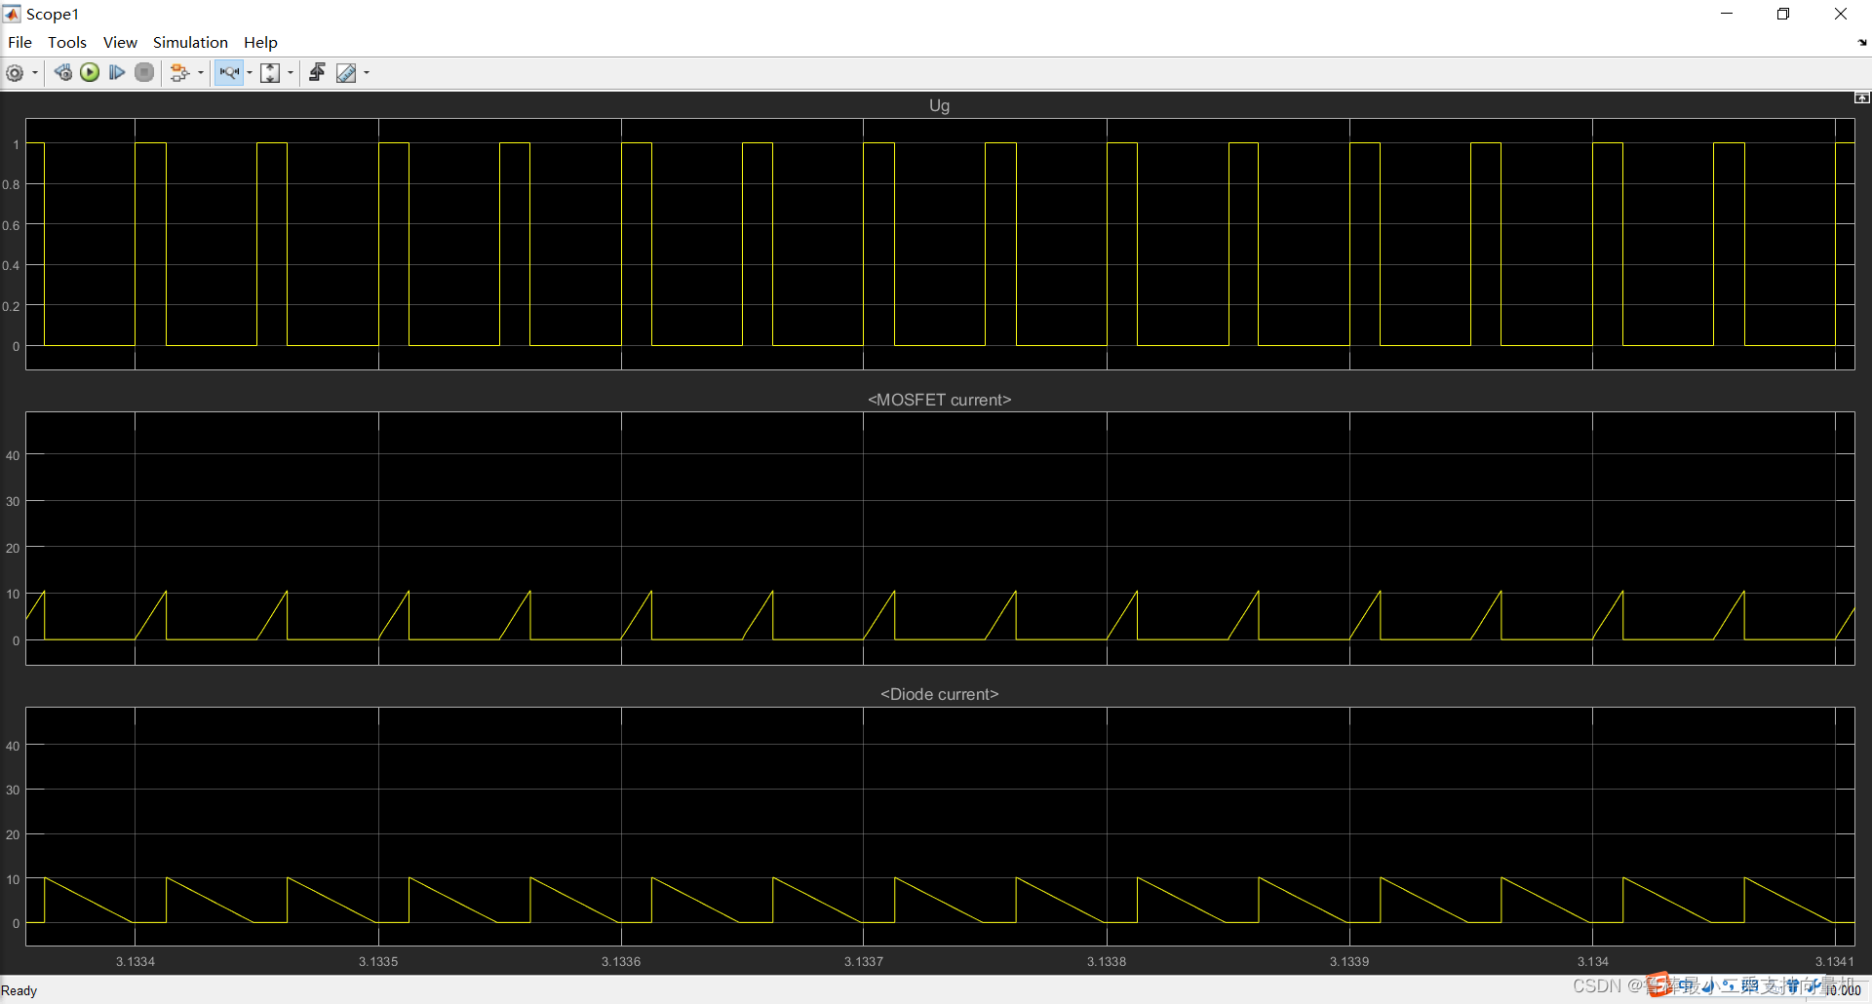Screen dimensions: 1872x1004
Task: Click the <MOSFET current> plot title
Action: coord(939,400)
